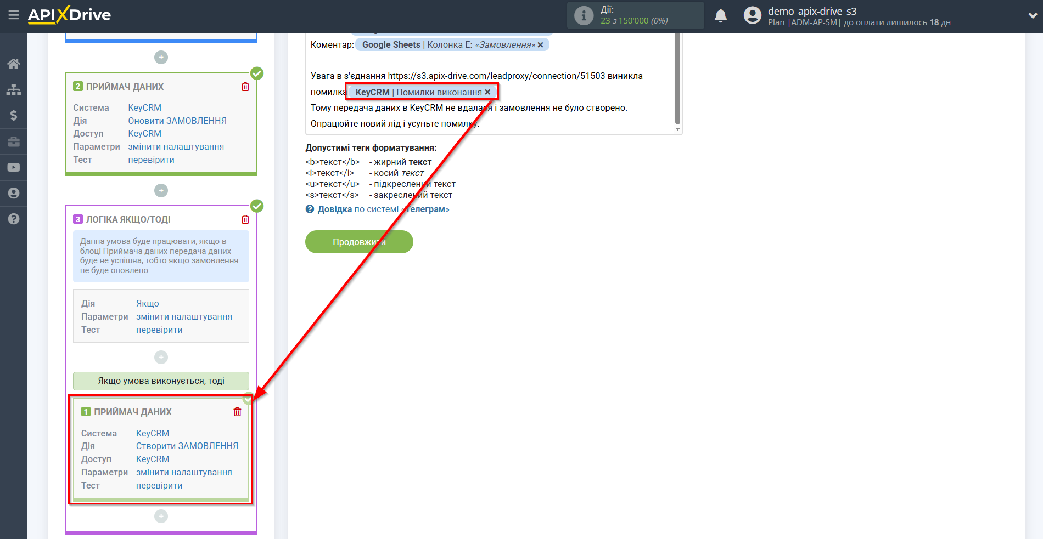Image resolution: width=1043 pixels, height=539 pixels.
Task: Click the green checkmark on logic block
Action: [257, 206]
